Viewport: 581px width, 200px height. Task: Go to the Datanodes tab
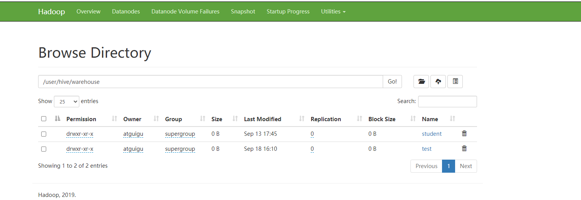pyautogui.click(x=126, y=12)
